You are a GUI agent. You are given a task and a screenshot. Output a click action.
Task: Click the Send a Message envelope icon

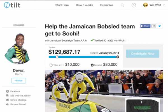tap(7, 100)
